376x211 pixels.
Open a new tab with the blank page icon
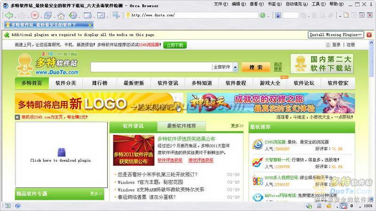(x=346, y=15)
